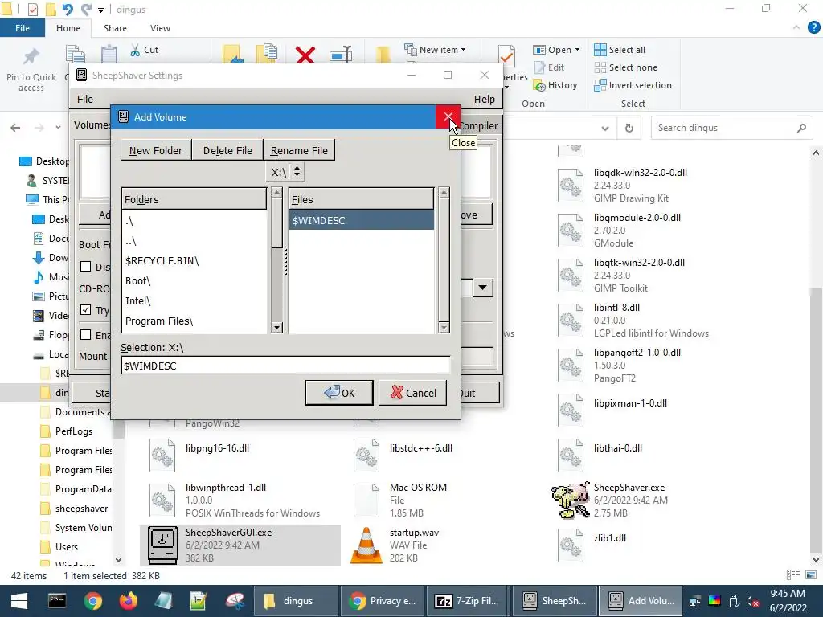Switch to Explorer Home ribbon tab
The height and width of the screenshot is (617, 823).
click(68, 28)
